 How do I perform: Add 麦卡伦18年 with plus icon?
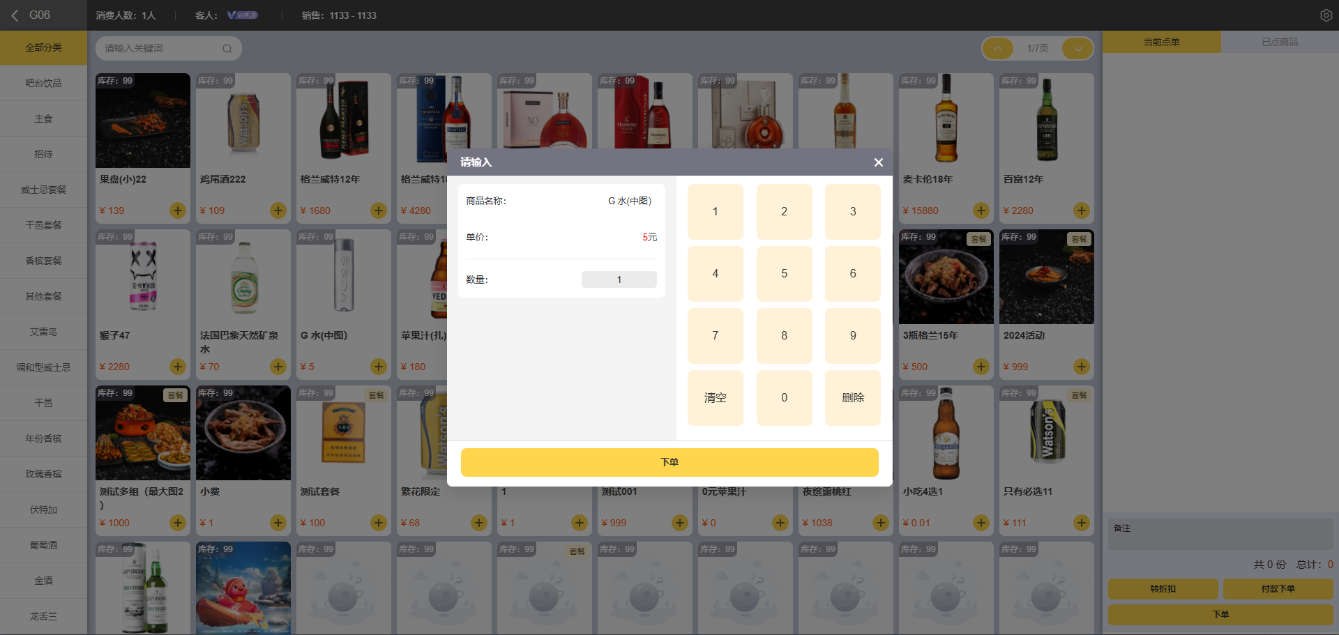coord(981,211)
